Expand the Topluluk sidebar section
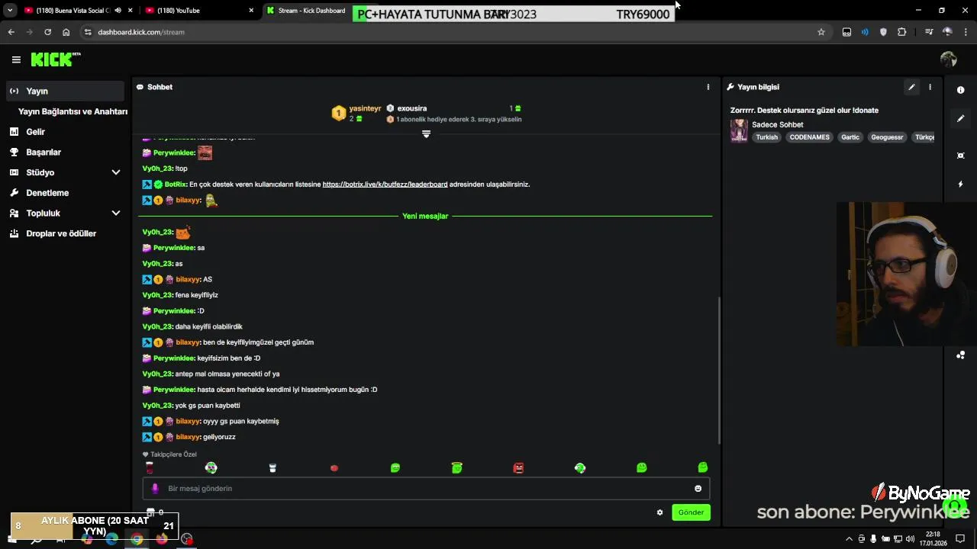 pyautogui.click(x=116, y=213)
